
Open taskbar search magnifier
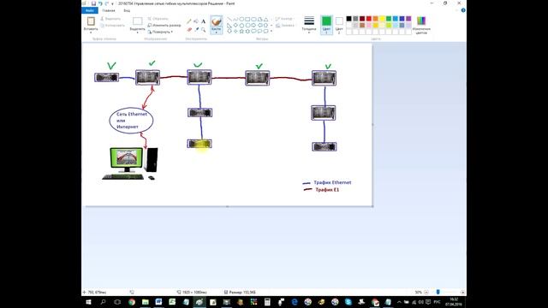103,302
